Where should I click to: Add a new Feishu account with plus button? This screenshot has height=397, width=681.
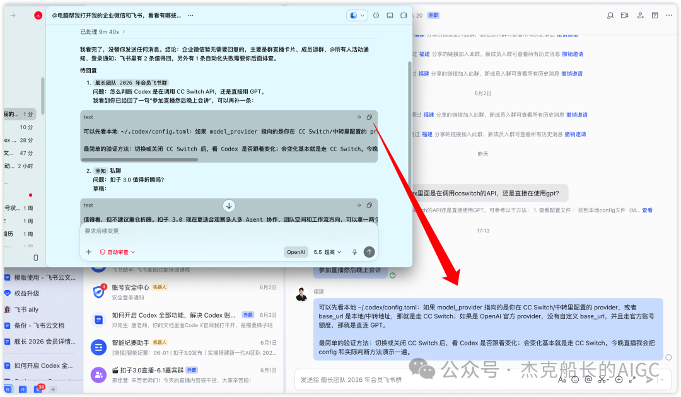pyautogui.click(x=53, y=389)
